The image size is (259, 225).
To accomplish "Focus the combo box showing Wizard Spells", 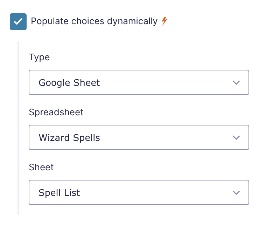I will pyautogui.click(x=139, y=137).
